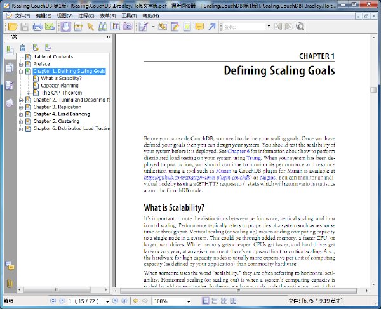This screenshot has width=381, height=309.
Task: Open the 视图(V) menu
Action: pyautogui.click(x=65, y=16)
